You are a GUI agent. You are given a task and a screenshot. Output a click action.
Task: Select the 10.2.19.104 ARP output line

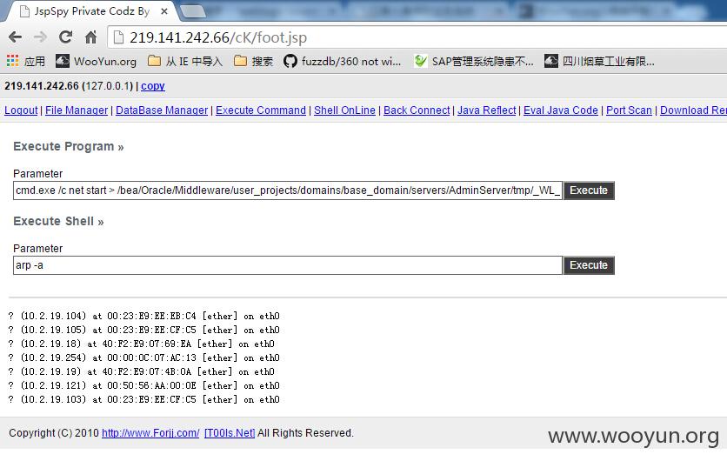(143, 316)
